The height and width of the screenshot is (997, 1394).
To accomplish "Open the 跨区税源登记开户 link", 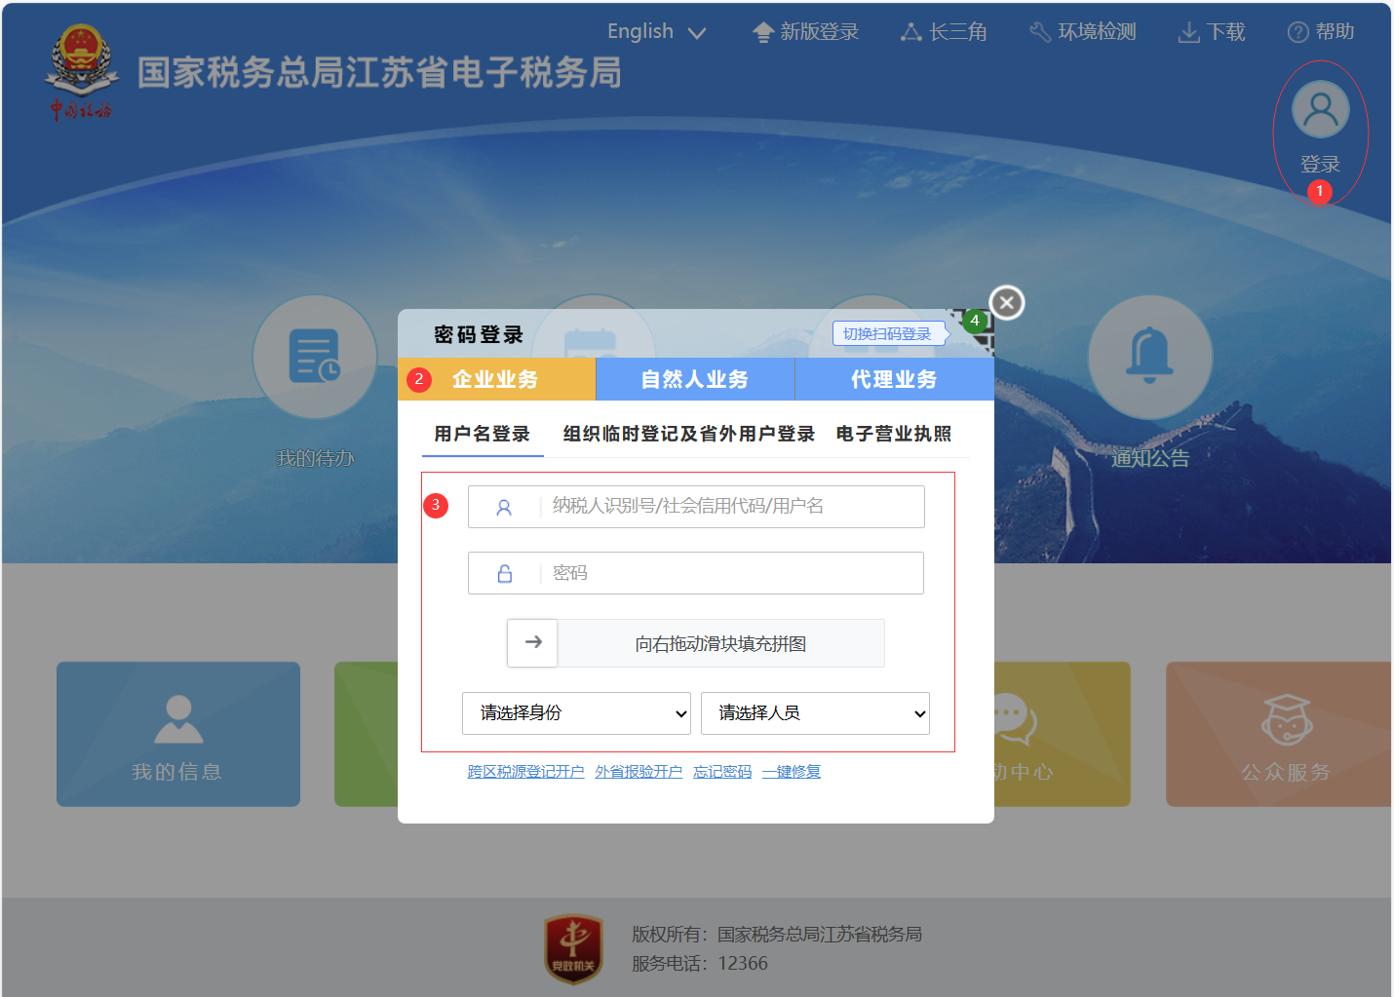I will [526, 772].
